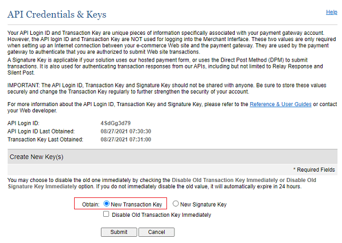Click the Transaction Key Last Obtained: label
Image resolution: width=342 pixels, height=243 pixels.
pyautogui.click(x=45, y=139)
